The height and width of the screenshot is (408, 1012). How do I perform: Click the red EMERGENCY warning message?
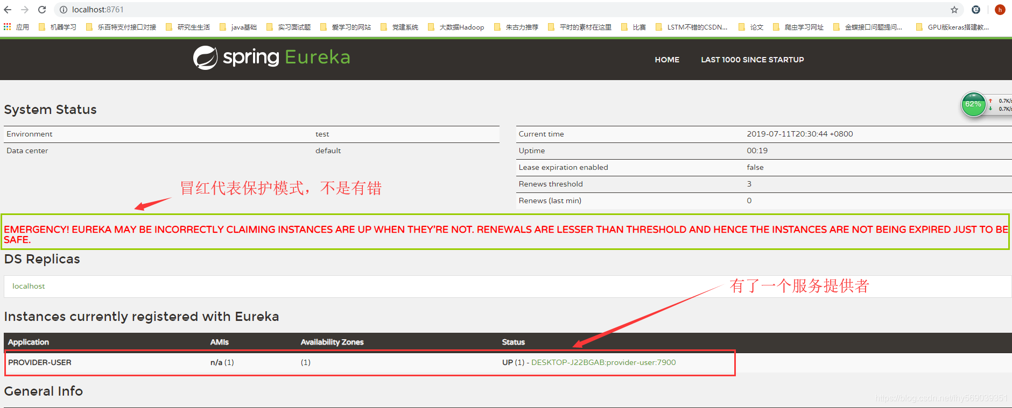[506, 234]
